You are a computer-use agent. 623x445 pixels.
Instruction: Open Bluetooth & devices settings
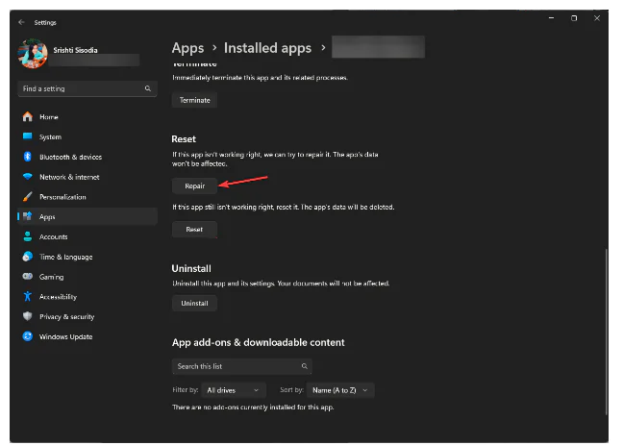click(87, 157)
